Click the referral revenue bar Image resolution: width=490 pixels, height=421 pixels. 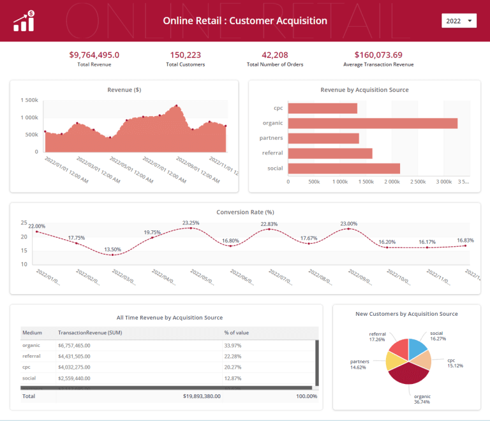[x=330, y=153]
